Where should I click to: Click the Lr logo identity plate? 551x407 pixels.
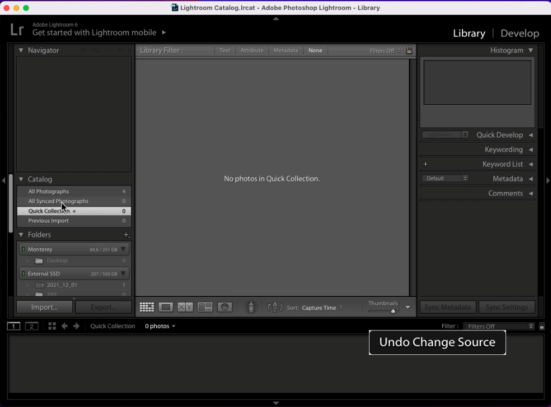pyautogui.click(x=17, y=30)
